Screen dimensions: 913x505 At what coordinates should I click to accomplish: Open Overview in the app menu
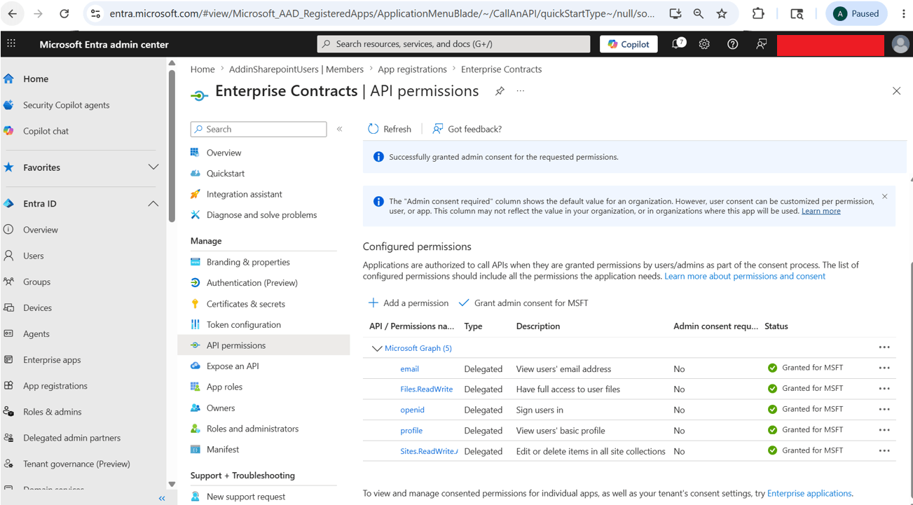(224, 153)
